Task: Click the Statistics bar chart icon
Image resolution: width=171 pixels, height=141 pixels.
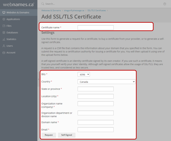Action: pos(4,39)
